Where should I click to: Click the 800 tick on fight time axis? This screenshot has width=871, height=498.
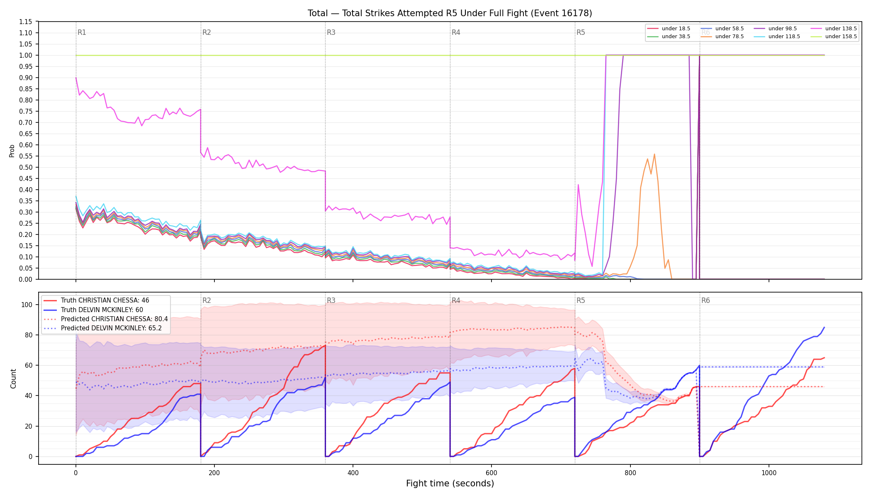coord(630,473)
